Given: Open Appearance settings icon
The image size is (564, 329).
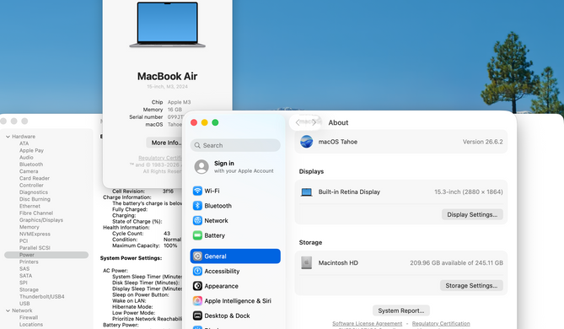Looking at the screenshot, I should tap(197, 286).
